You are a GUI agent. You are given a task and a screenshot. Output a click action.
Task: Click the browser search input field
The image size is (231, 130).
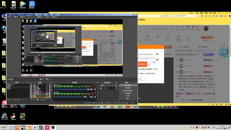click(x=186, y=16)
